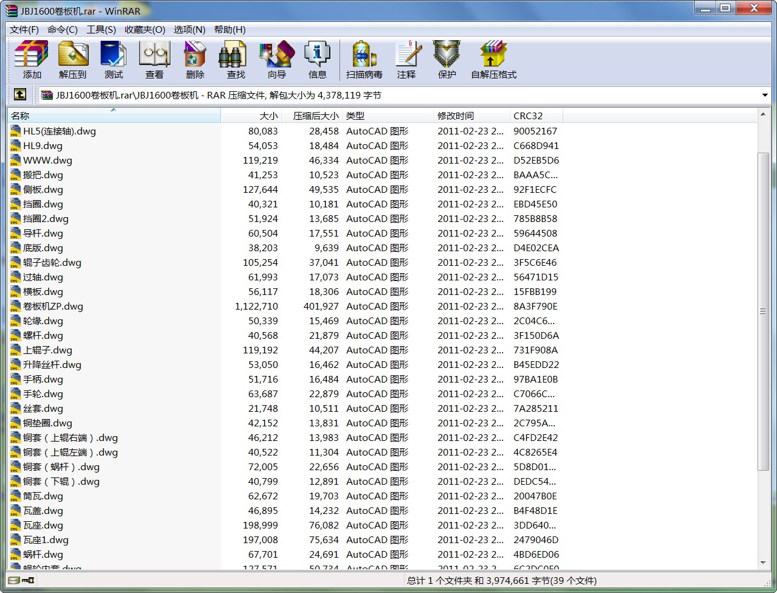Click the vertical scrollbar down arrow
The image size is (777, 593).
pos(763,563)
